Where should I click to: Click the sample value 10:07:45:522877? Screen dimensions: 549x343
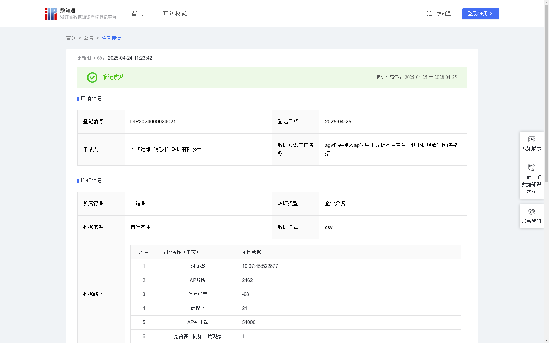260,266
